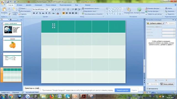Open the Направление текста dropdown
Image resolution: width=177 pixels, height=99 pixels.
pos(91,9)
